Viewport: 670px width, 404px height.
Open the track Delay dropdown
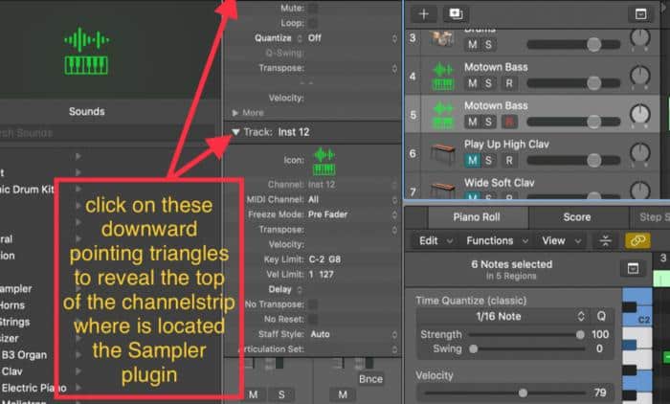coord(285,290)
